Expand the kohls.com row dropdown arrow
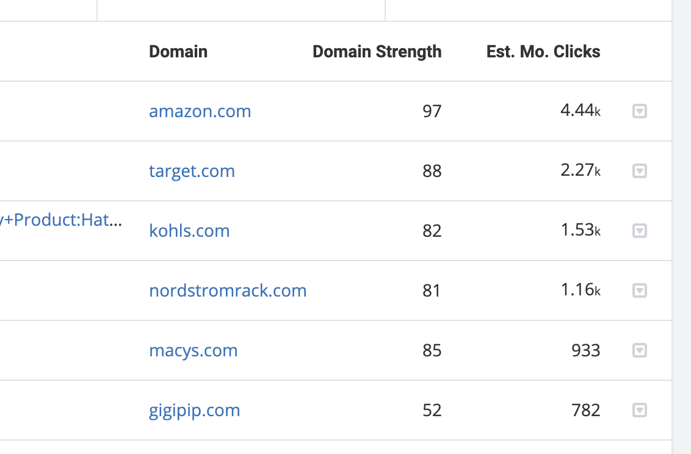 click(640, 231)
